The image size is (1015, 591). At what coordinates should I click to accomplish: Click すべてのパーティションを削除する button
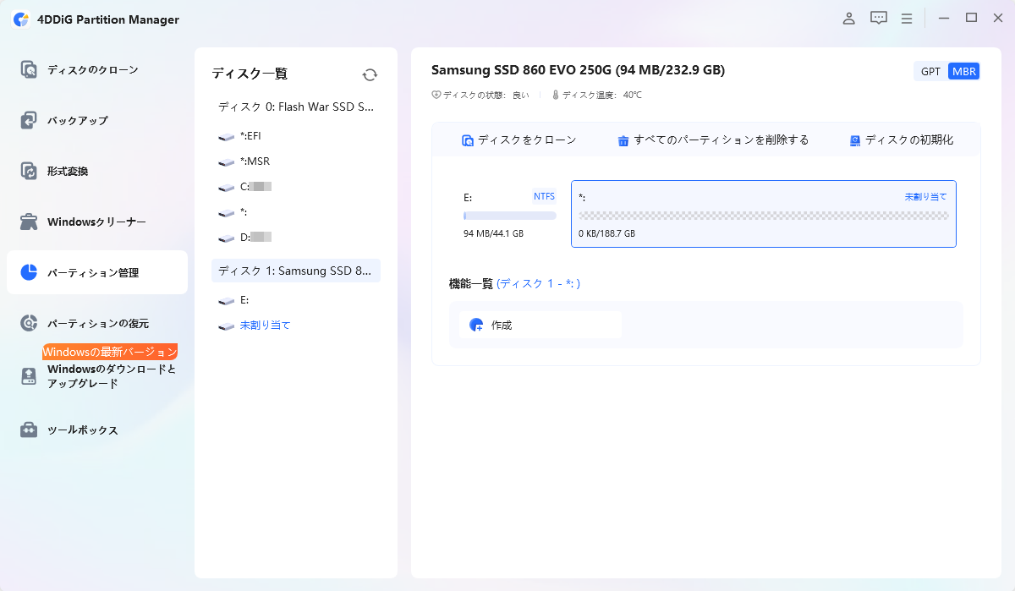click(713, 140)
